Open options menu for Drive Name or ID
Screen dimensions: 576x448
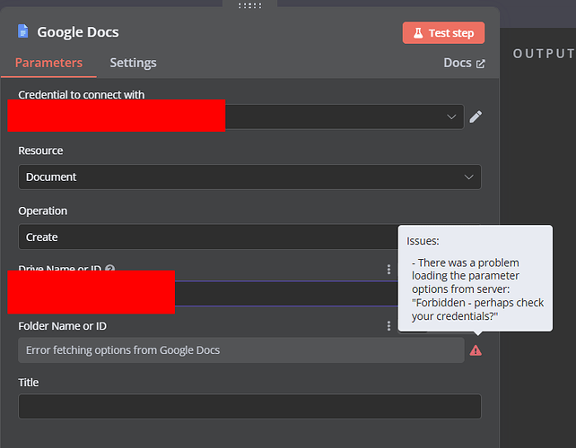coord(388,270)
